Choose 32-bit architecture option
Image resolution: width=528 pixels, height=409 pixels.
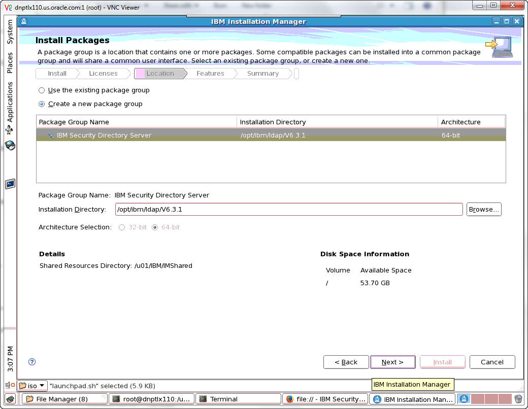pyautogui.click(x=133, y=227)
